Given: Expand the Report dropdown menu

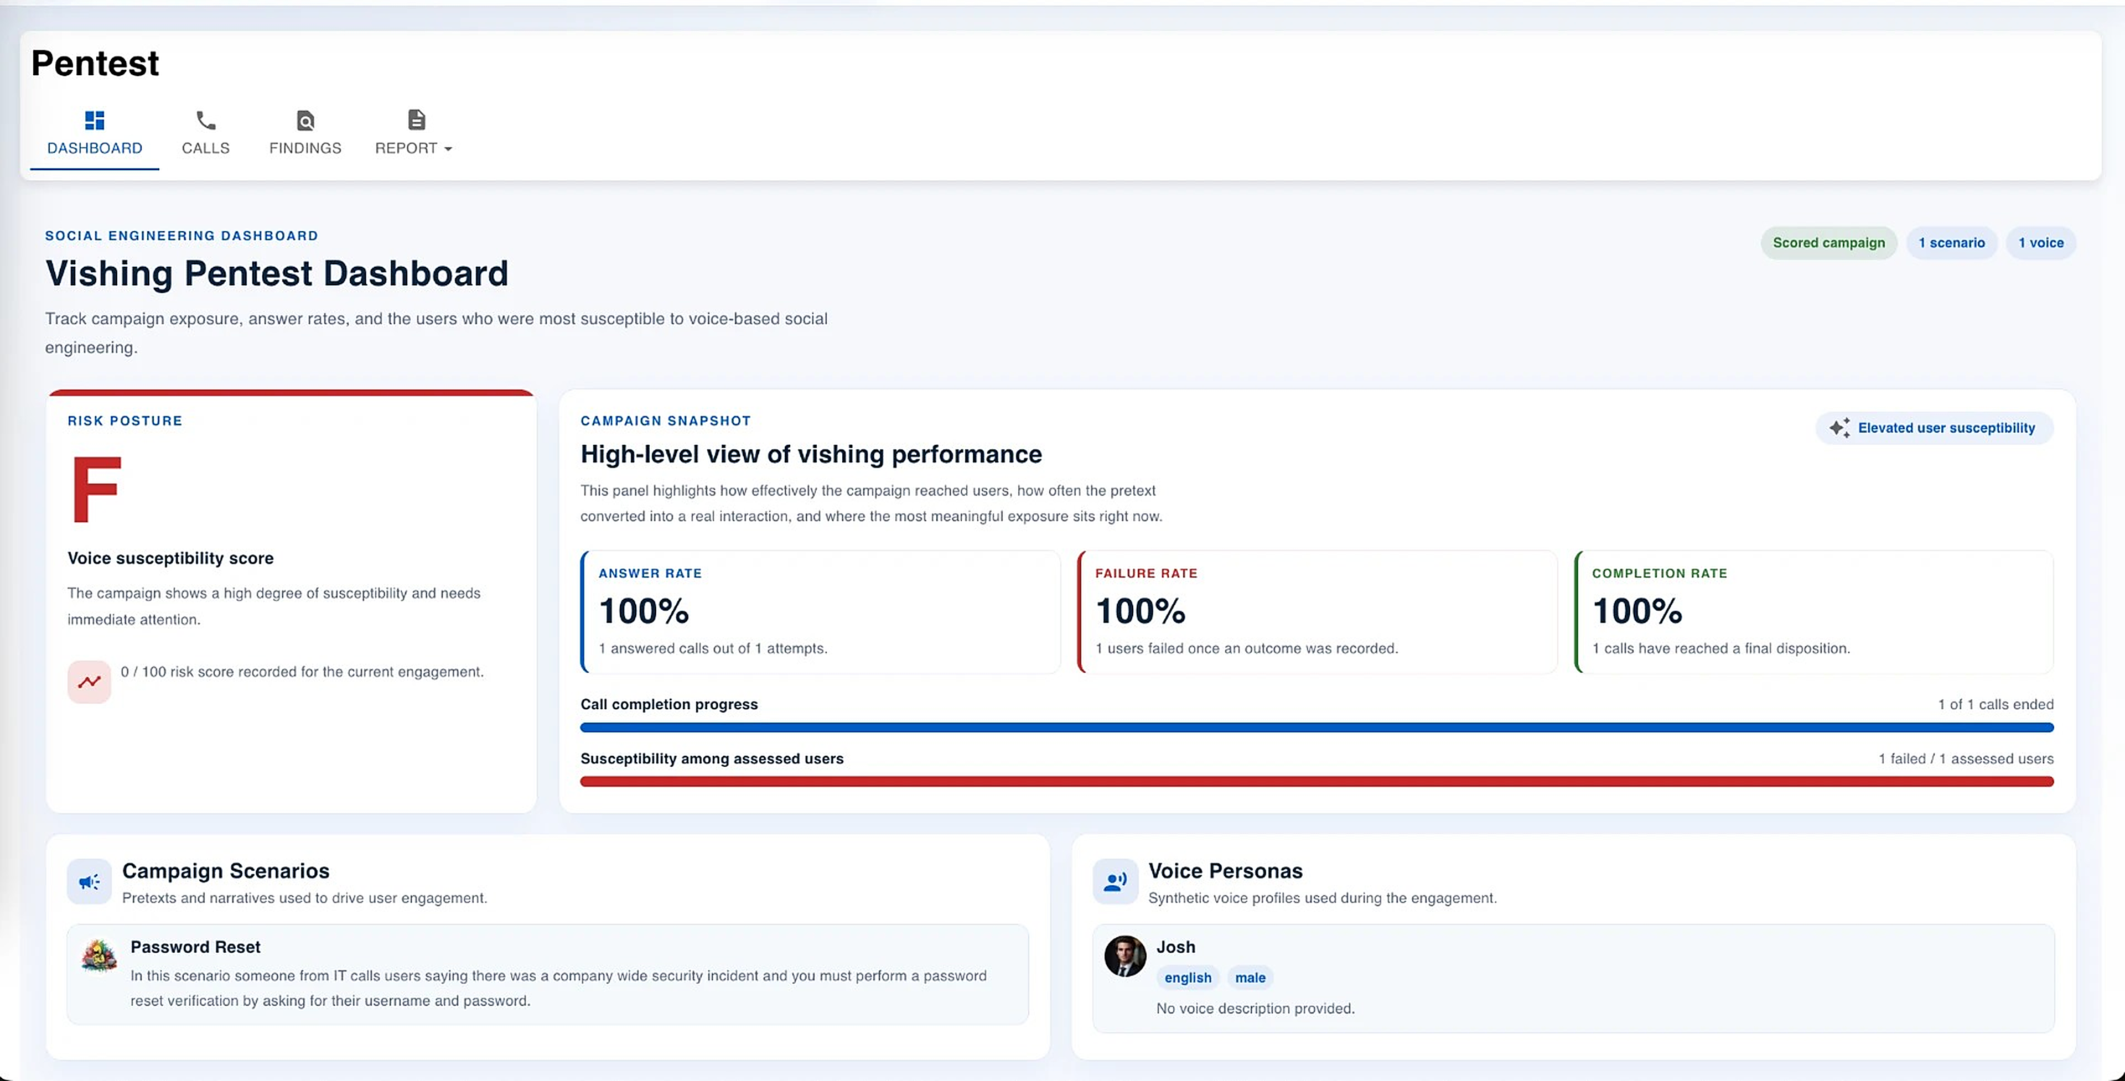Looking at the screenshot, I should 413,134.
